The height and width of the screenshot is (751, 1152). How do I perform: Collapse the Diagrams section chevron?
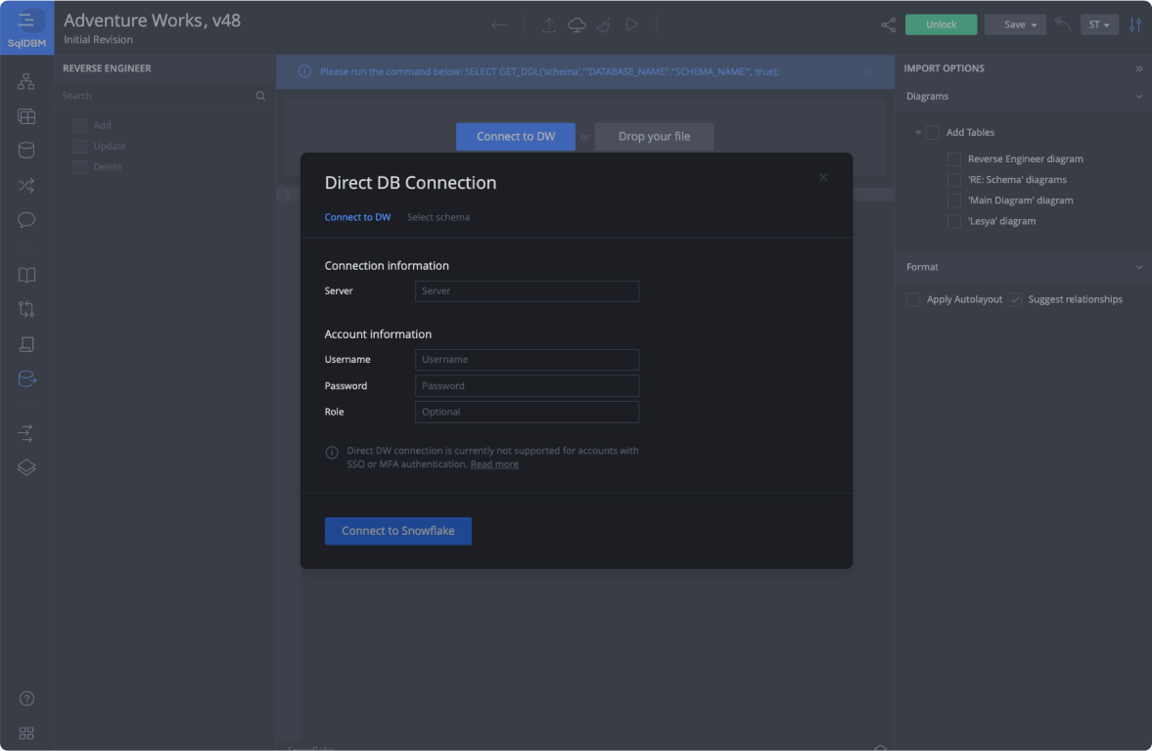pyautogui.click(x=1138, y=97)
